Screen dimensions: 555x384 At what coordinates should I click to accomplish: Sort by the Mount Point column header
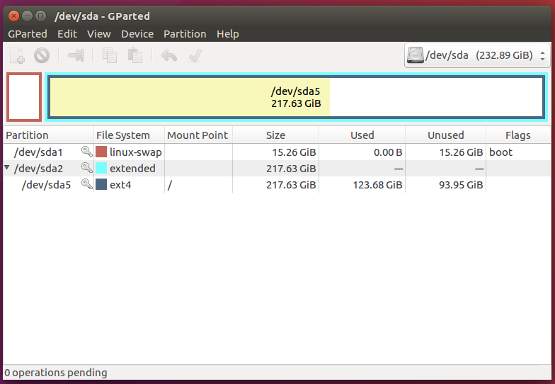click(198, 135)
